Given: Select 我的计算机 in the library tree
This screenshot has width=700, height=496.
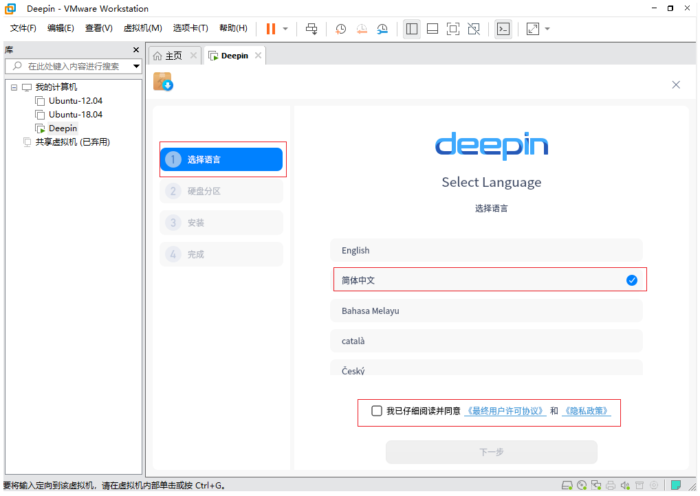Looking at the screenshot, I should pyautogui.click(x=56, y=87).
